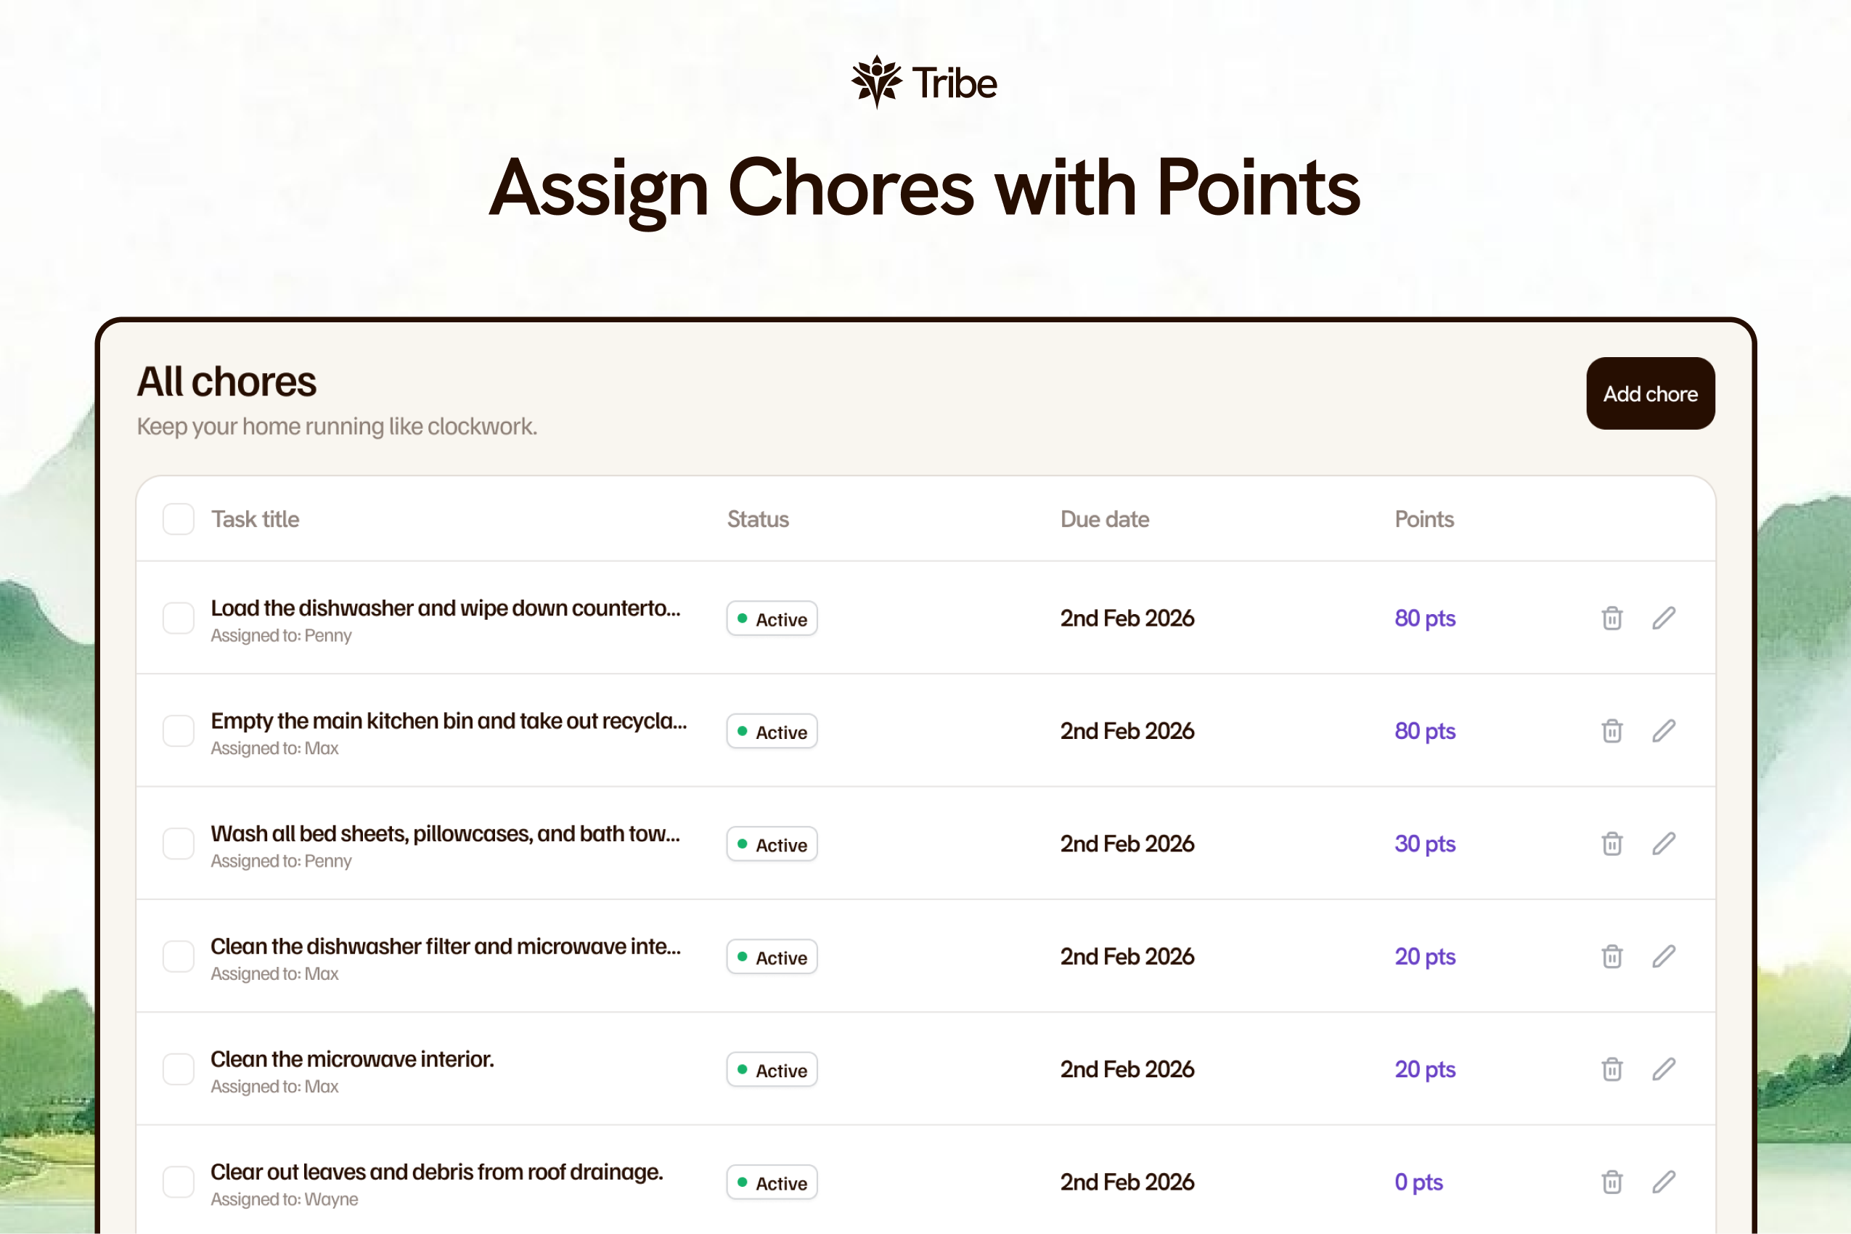Open the Clear out leaves chore title
1851x1234 pixels.
point(437,1172)
